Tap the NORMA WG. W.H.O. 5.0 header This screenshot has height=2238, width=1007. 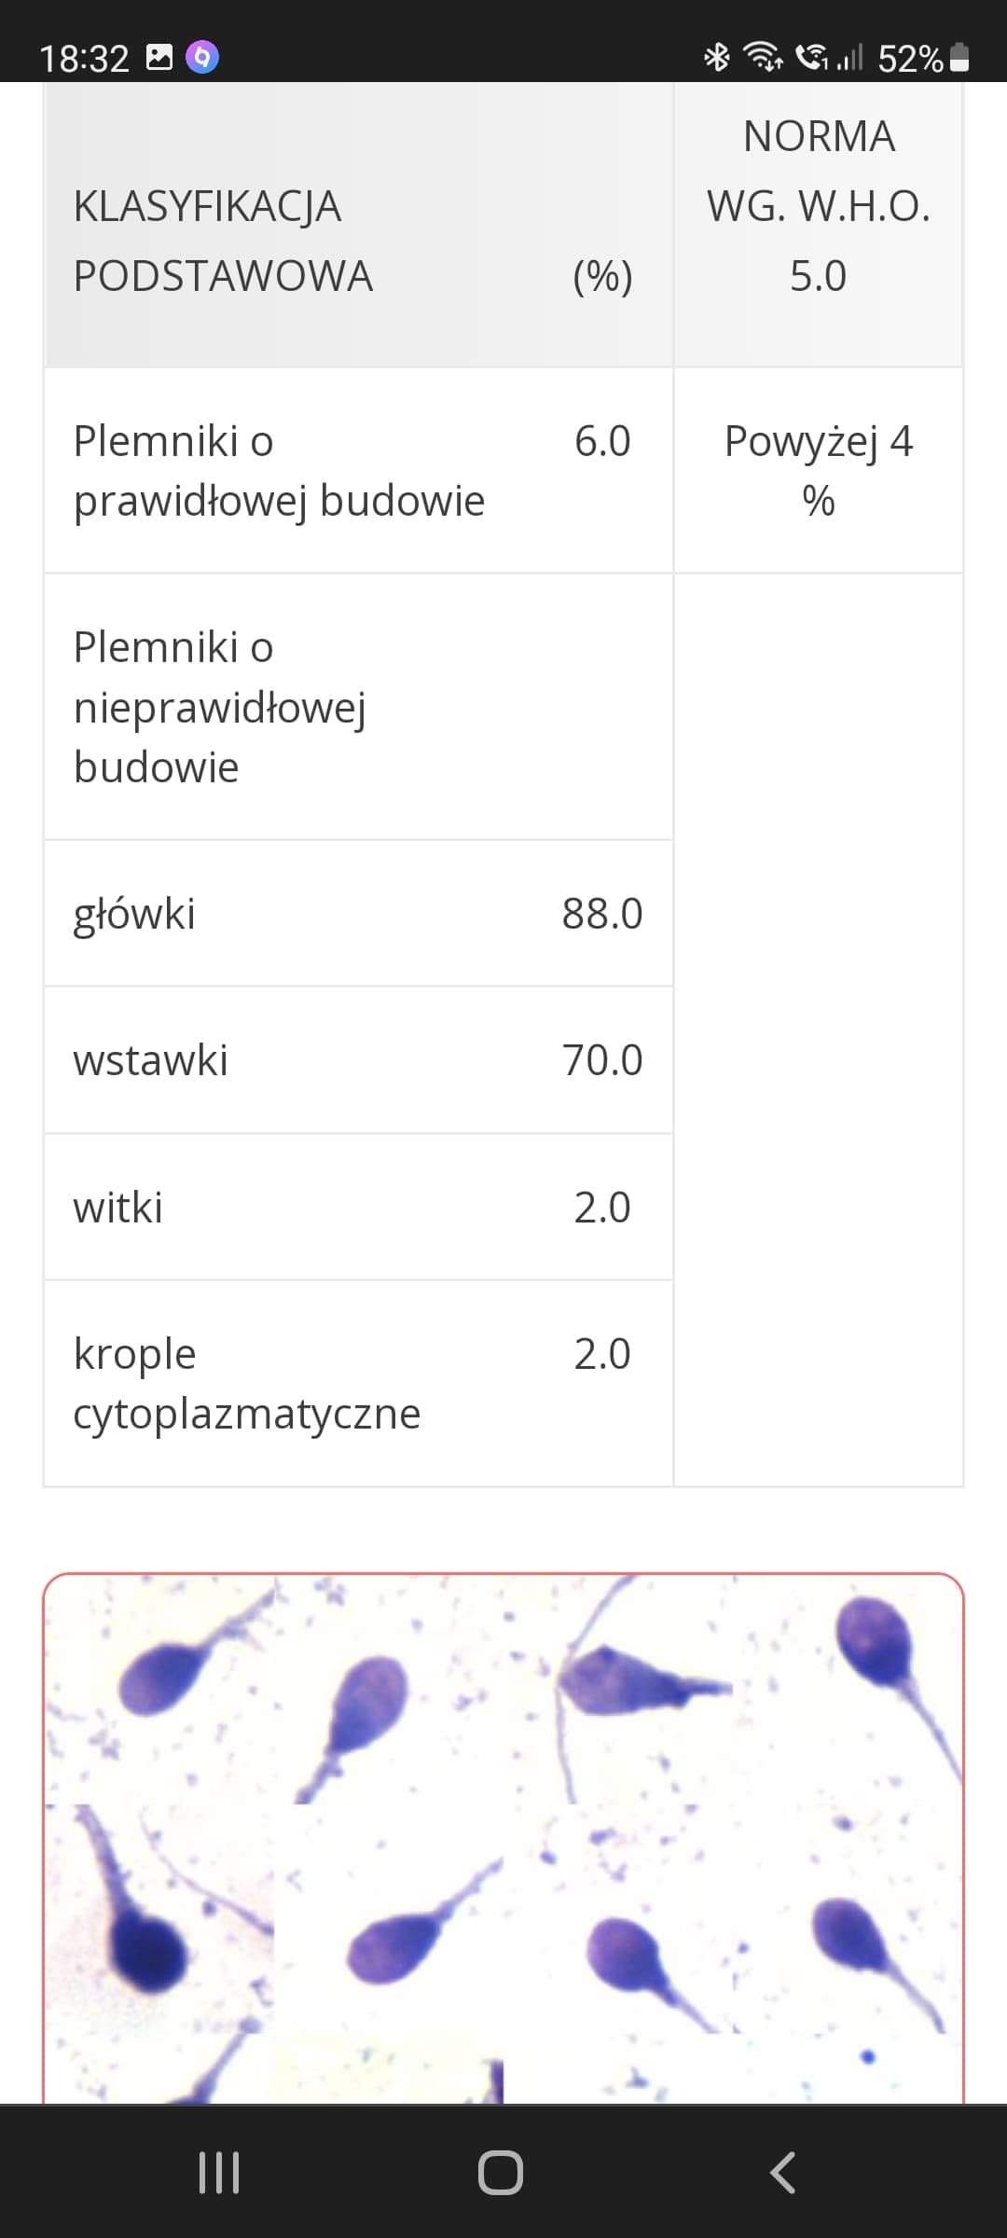click(x=819, y=206)
